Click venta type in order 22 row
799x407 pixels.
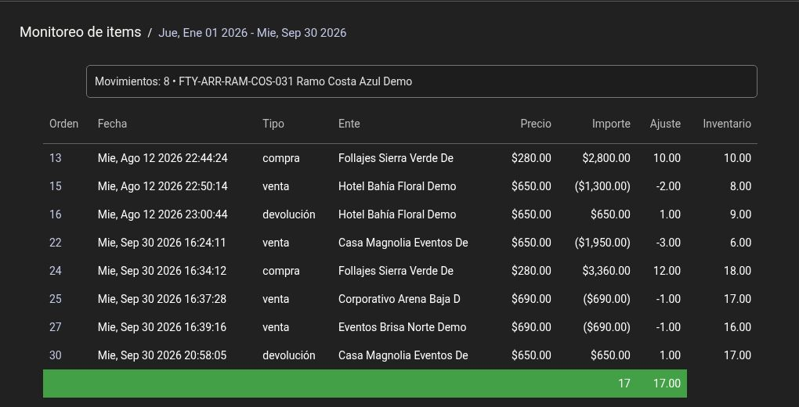pyautogui.click(x=276, y=243)
